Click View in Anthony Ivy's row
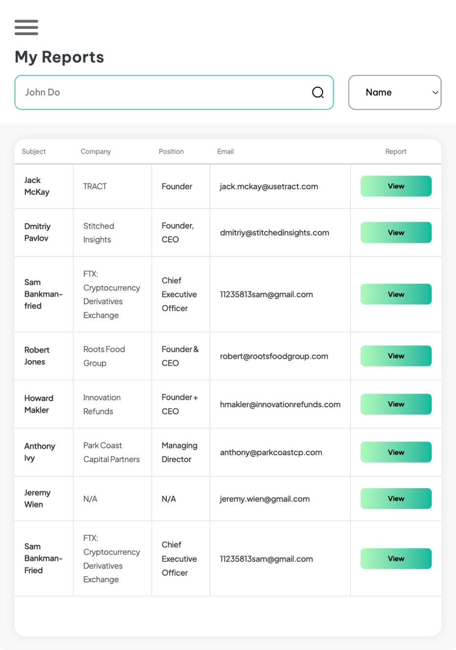The width and height of the screenshot is (456, 650). 395,452
